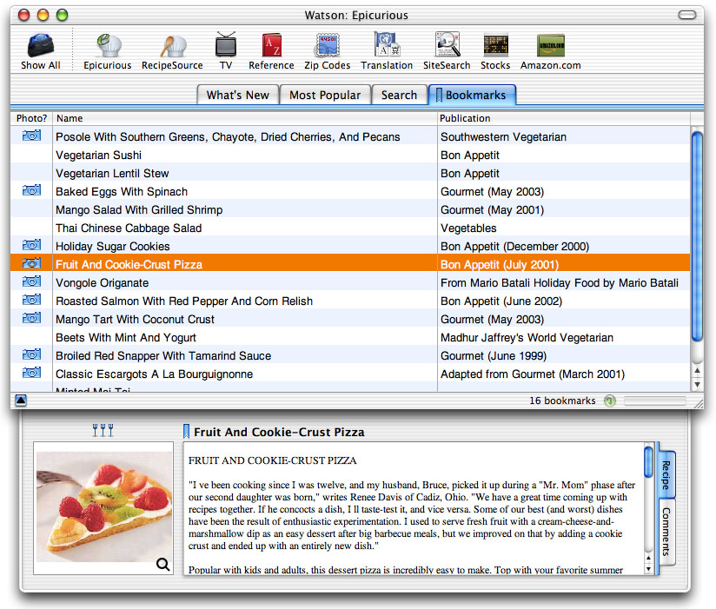Click the bookmarks list scrollbar thumb

click(x=697, y=236)
